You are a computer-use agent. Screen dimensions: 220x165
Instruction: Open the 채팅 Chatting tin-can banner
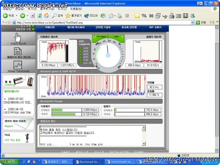(18, 81)
